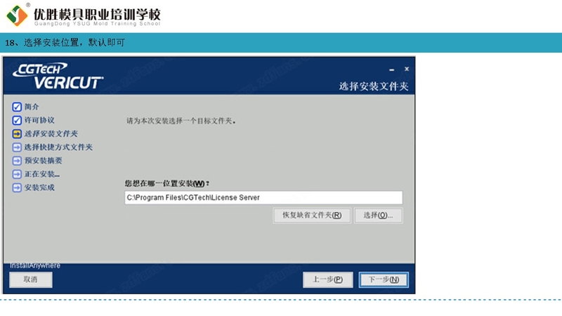Image resolution: width=562 pixels, height=316 pixels.
Task: Open folder browser with 选择(O)... button
Action: pyautogui.click(x=379, y=216)
